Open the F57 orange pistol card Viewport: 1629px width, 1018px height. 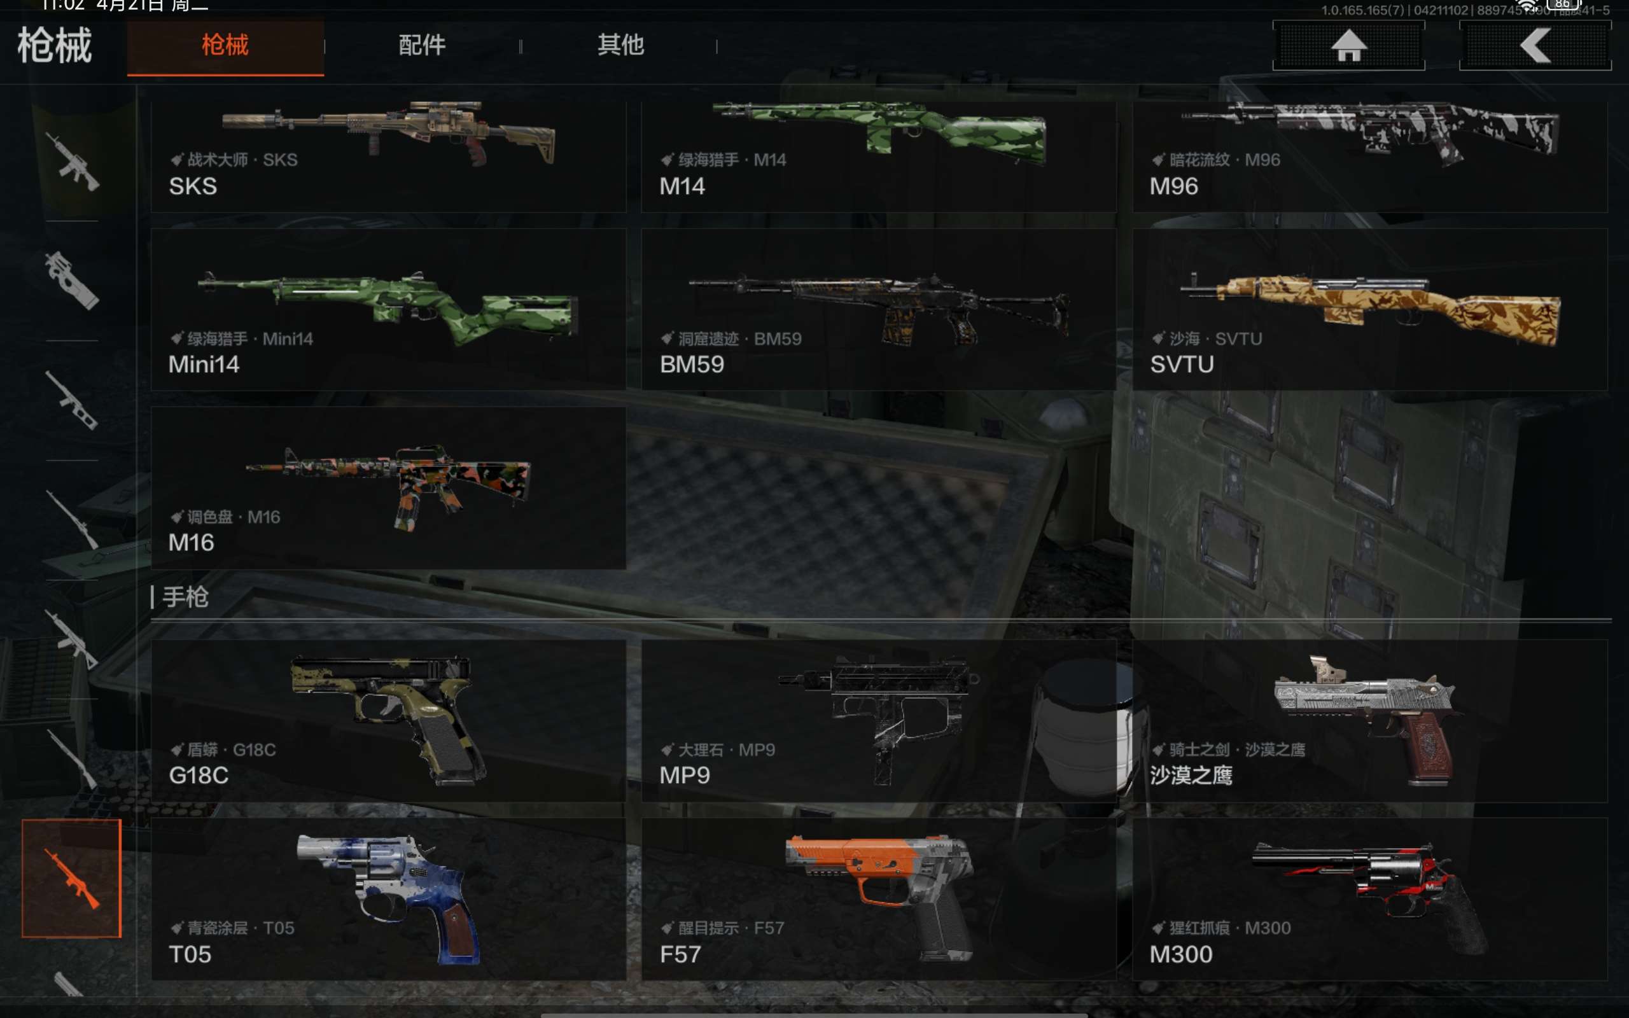(878, 899)
